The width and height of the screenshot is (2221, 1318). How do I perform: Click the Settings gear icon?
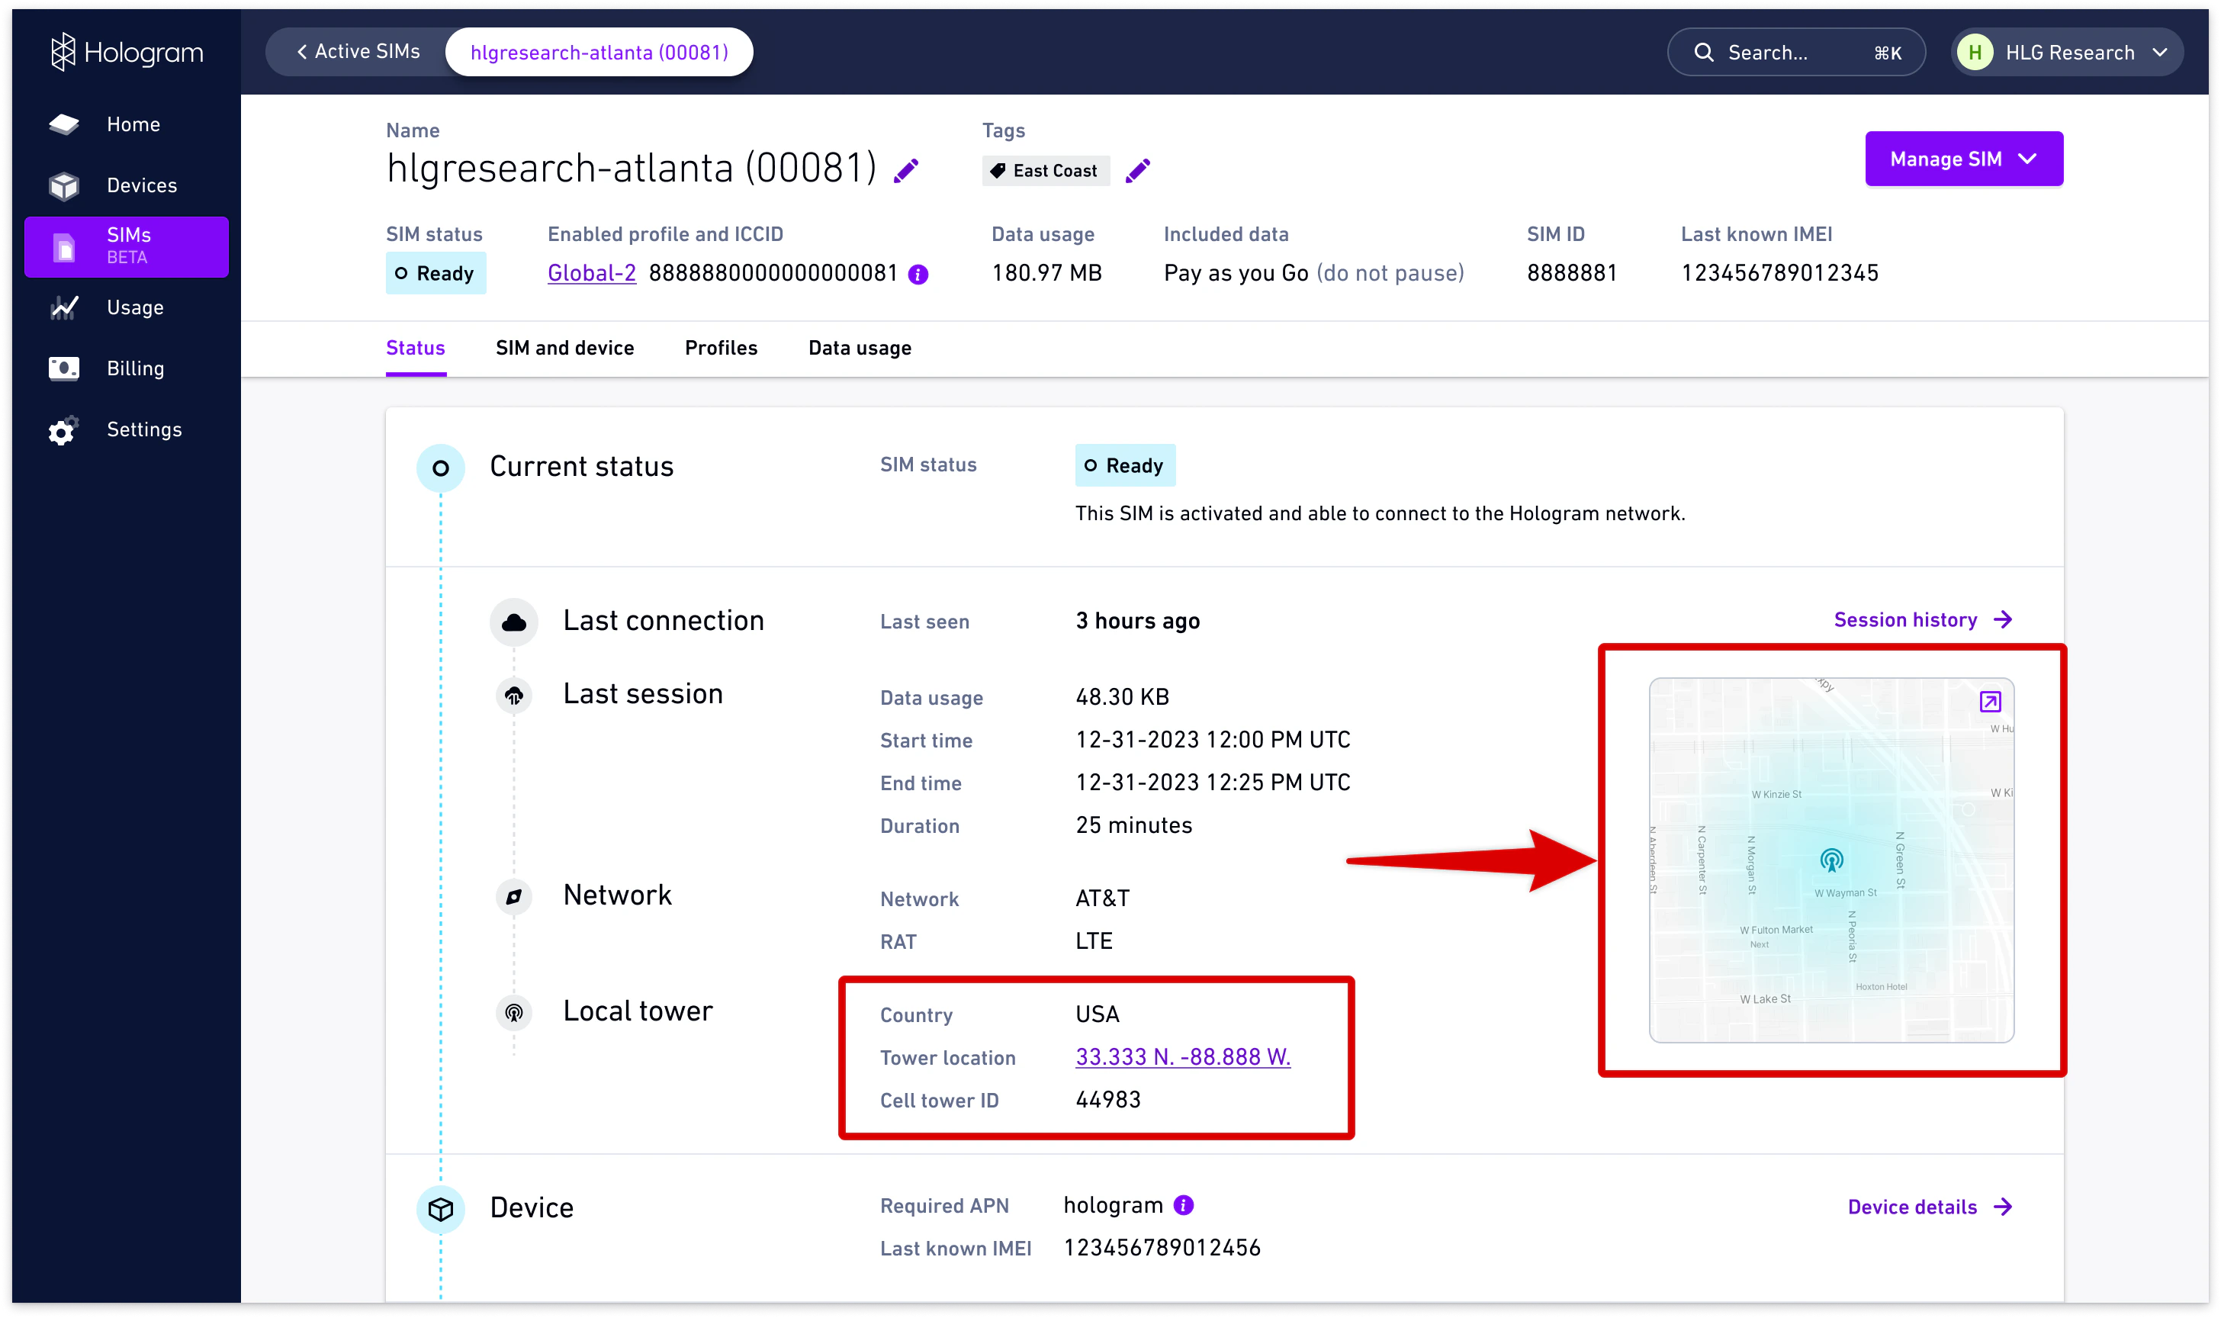tap(64, 431)
